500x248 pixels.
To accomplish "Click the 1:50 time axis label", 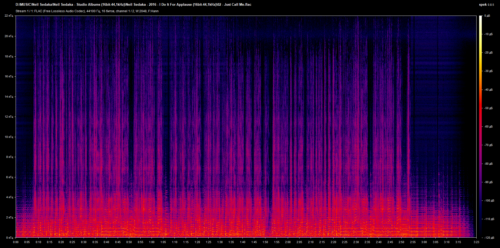I will [265, 242].
